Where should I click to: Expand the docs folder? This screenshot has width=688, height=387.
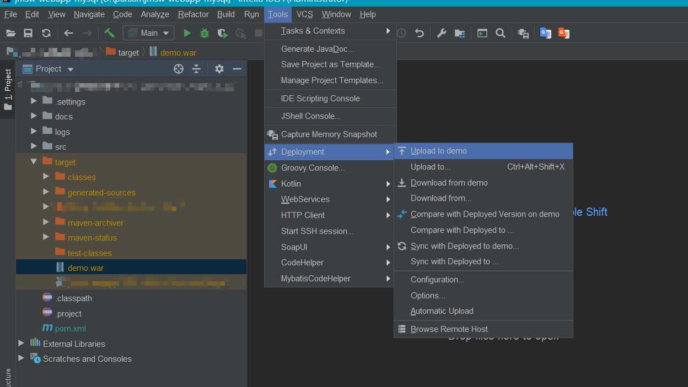34,116
